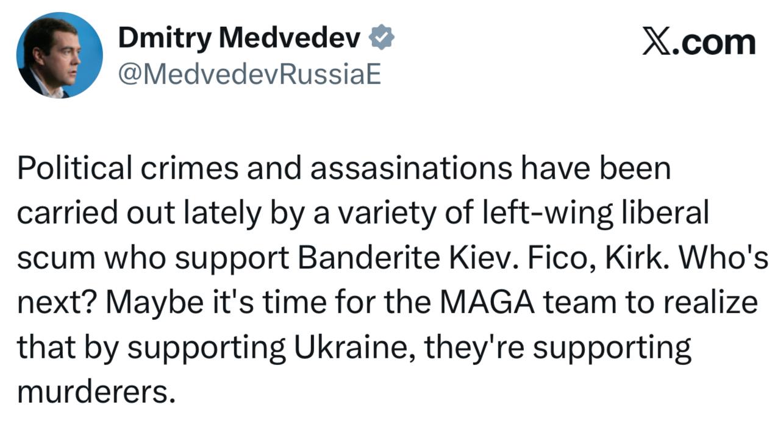Screen dimensions: 769x432
Task: Select the misspelled word "assasinations"
Action: click(411, 169)
